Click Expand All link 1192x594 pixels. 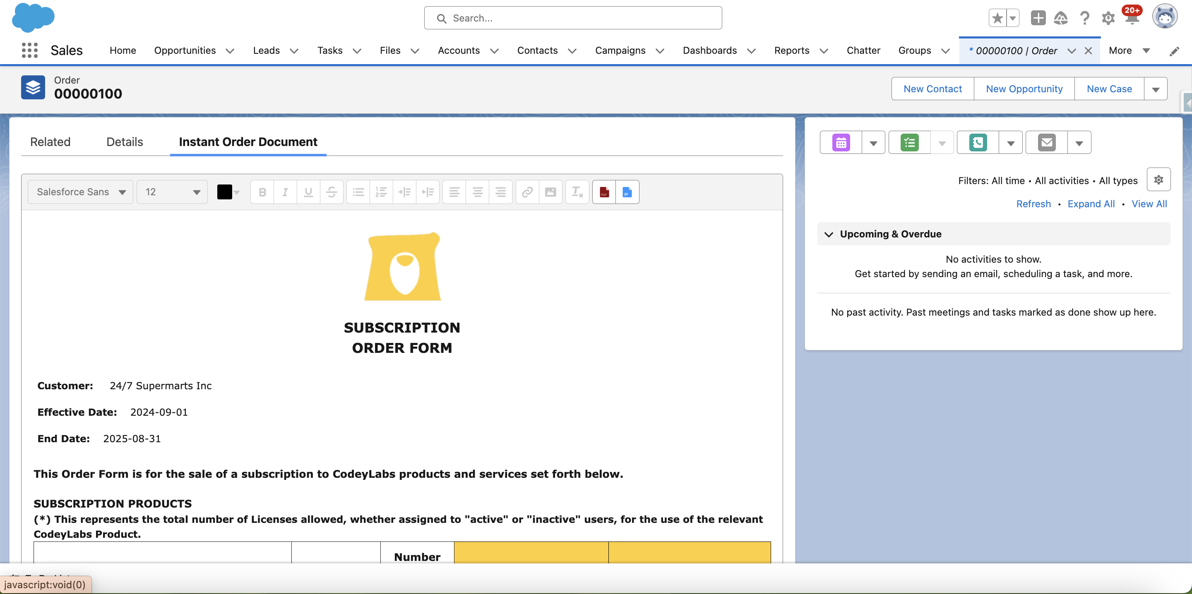[1091, 204]
